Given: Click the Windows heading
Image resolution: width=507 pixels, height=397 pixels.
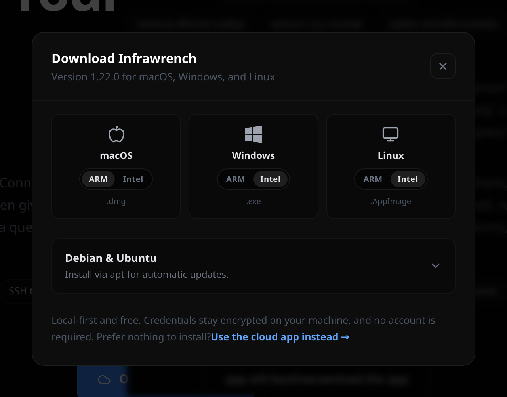Looking at the screenshot, I should pyautogui.click(x=253, y=155).
